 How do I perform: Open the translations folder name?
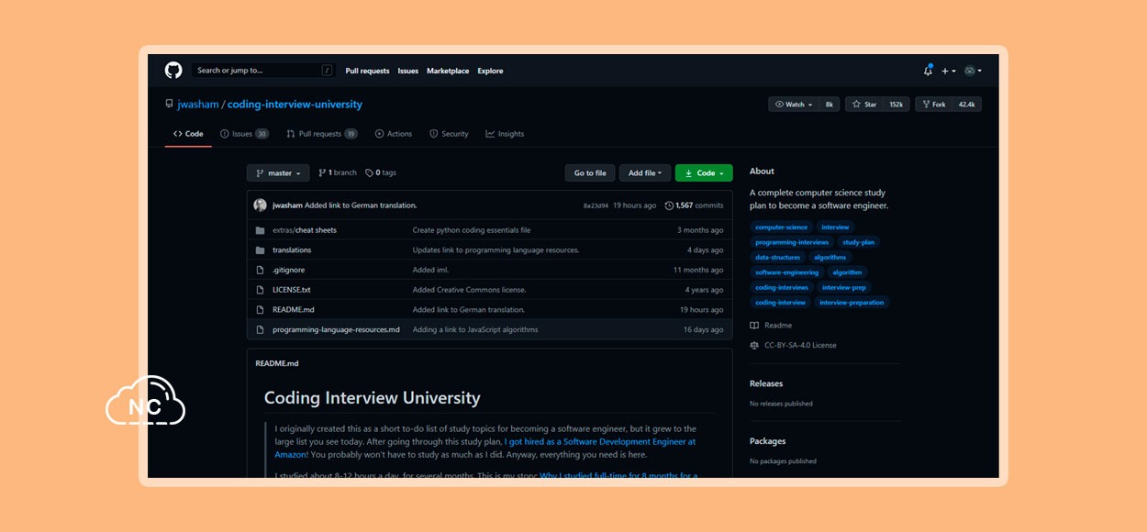click(x=292, y=250)
